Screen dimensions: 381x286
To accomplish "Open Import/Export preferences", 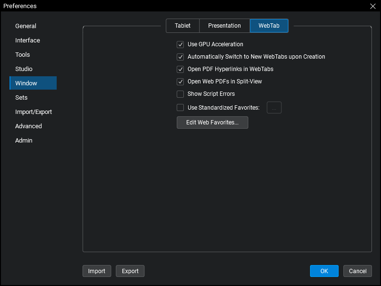I will click(x=33, y=112).
